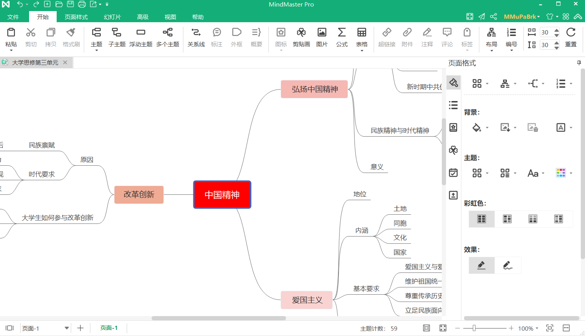Toggle the fit-to-page view icon
The image size is (585, 336).
coord(426,328)
